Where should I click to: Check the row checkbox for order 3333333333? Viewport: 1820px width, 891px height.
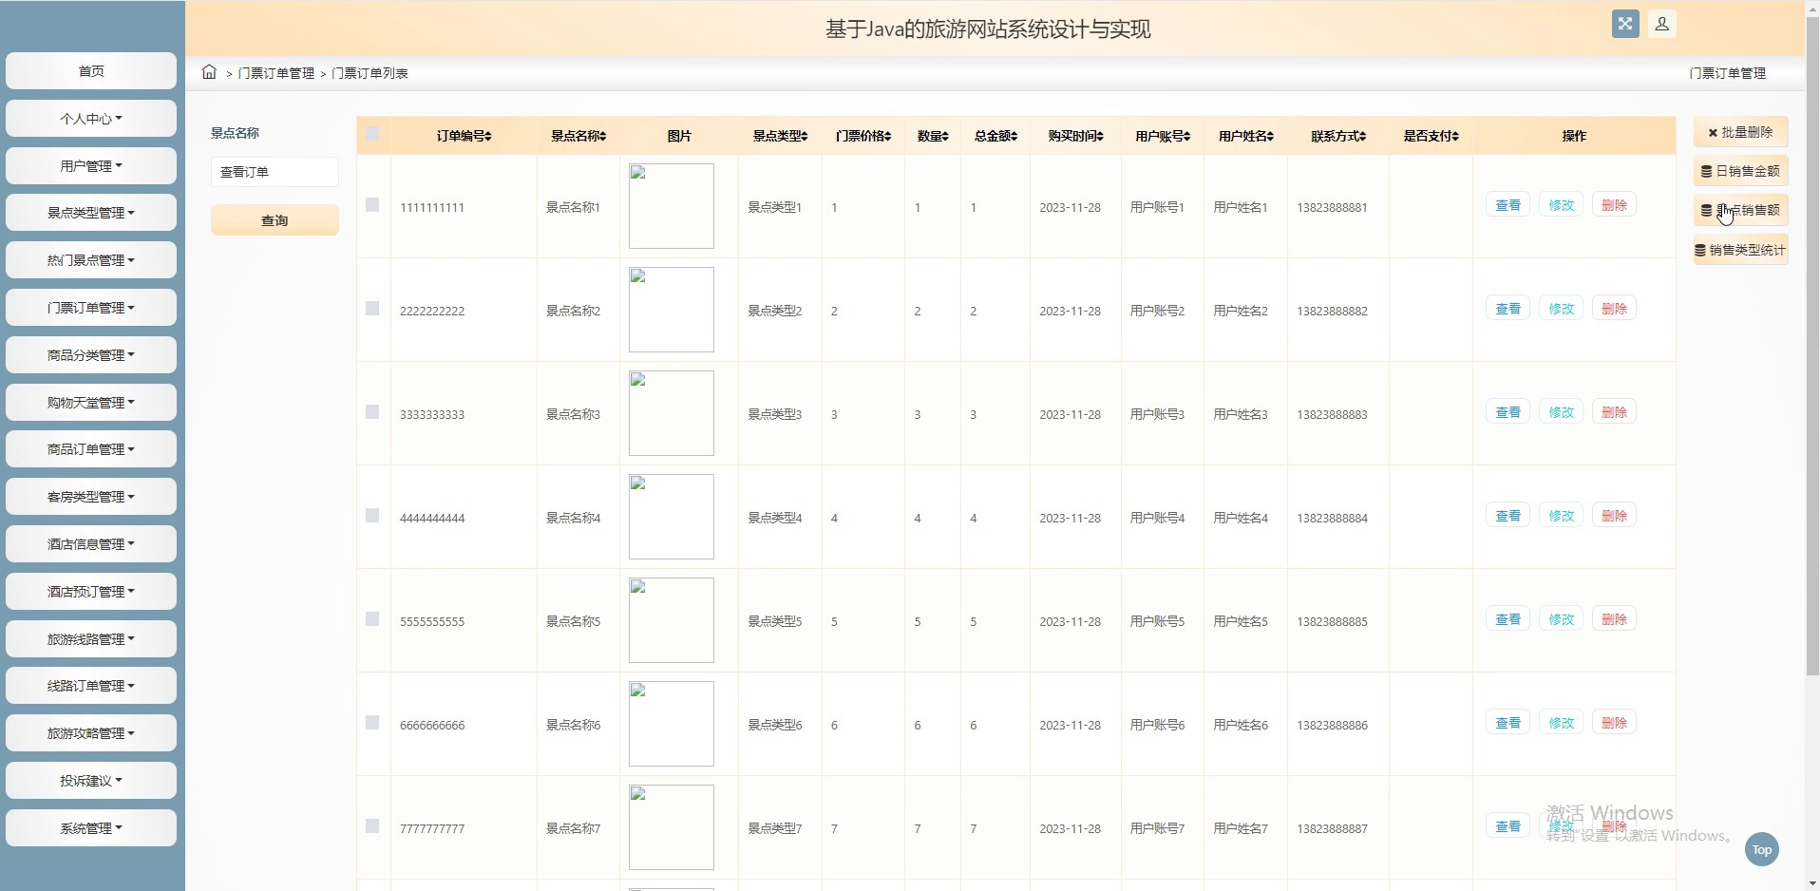(372, 412)
